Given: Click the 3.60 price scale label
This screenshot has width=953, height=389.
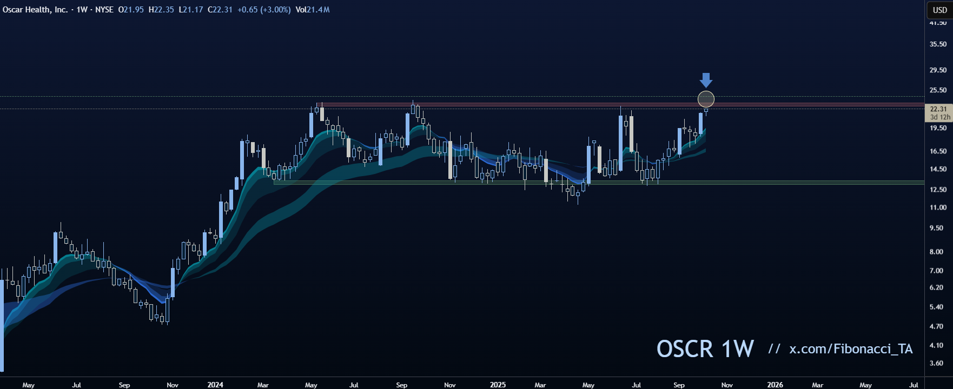Looking at the screenshot, I should (936, 363).
